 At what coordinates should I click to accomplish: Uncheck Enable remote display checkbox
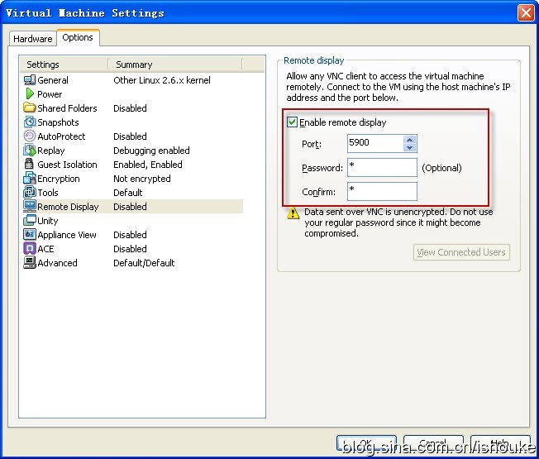tap(292, 122)
